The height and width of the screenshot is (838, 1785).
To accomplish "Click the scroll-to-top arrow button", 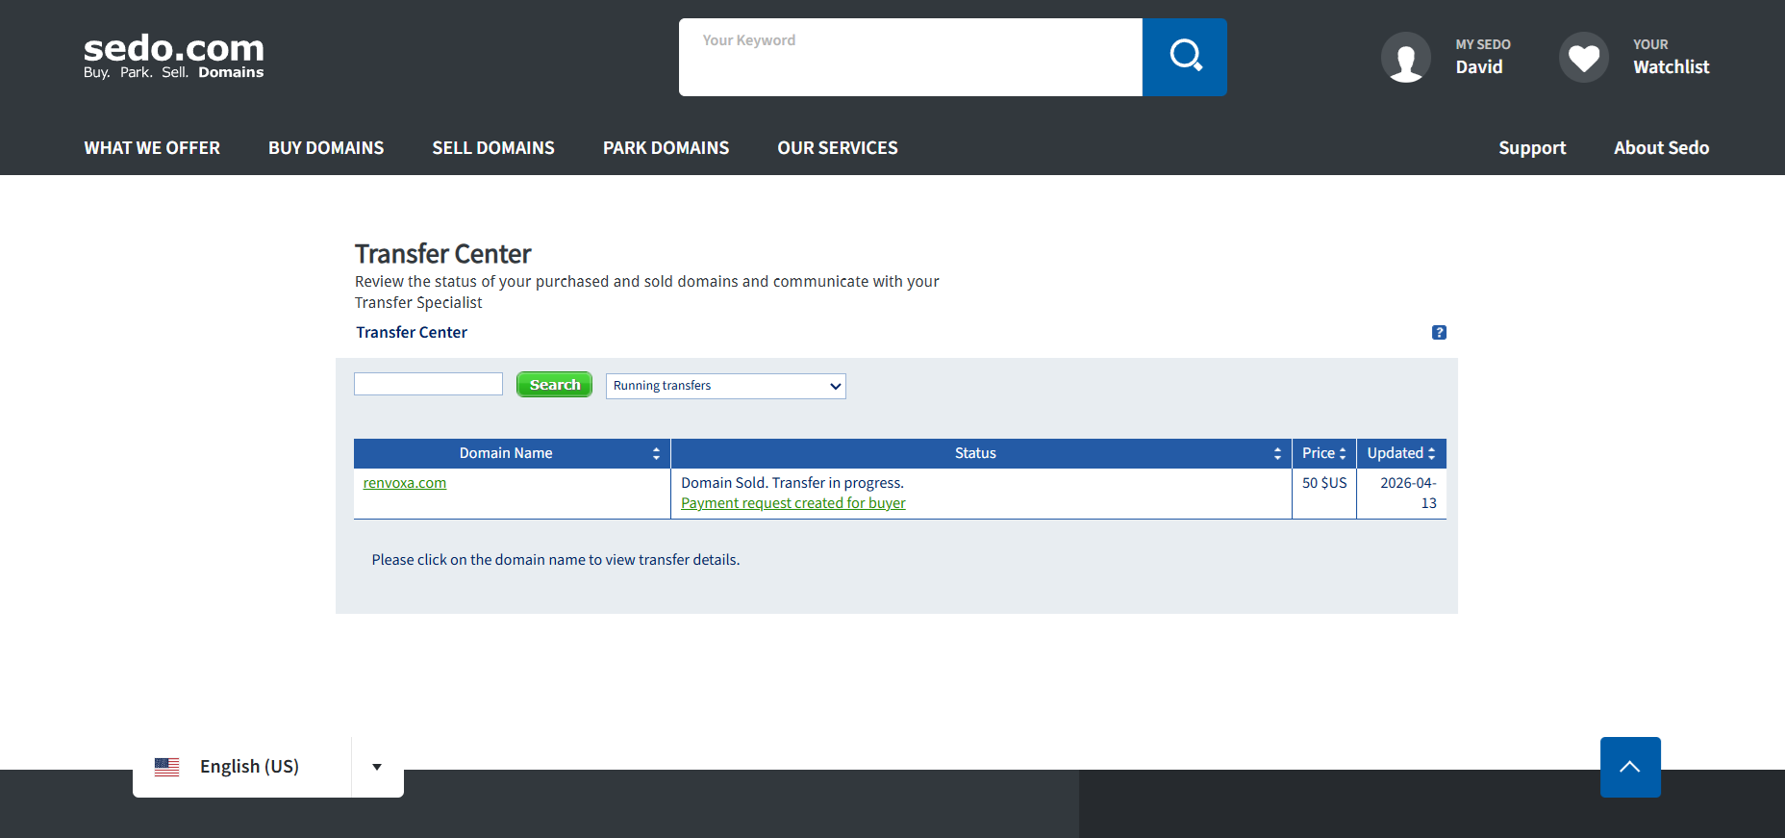I will coord(1630,767).
